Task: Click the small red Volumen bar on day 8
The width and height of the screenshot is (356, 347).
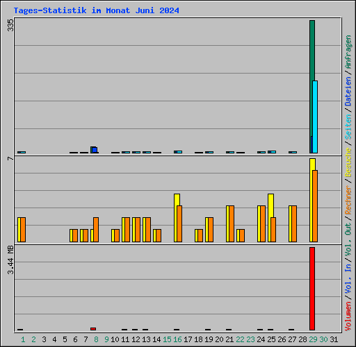Action: tap(93, 329)
